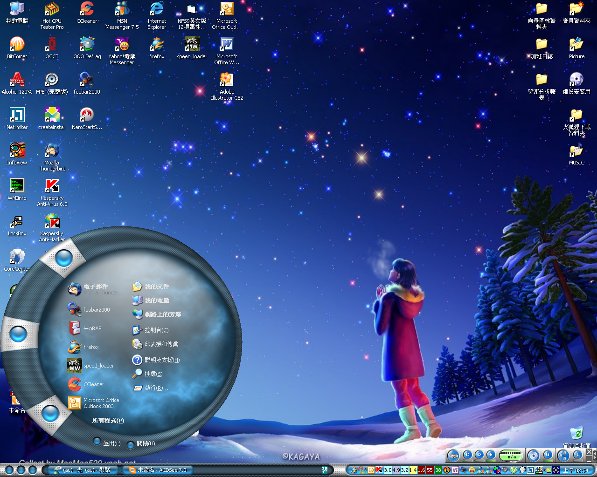Click the drive C button in dock
This screenshot has height=477, width=597.
coord(467,455)
